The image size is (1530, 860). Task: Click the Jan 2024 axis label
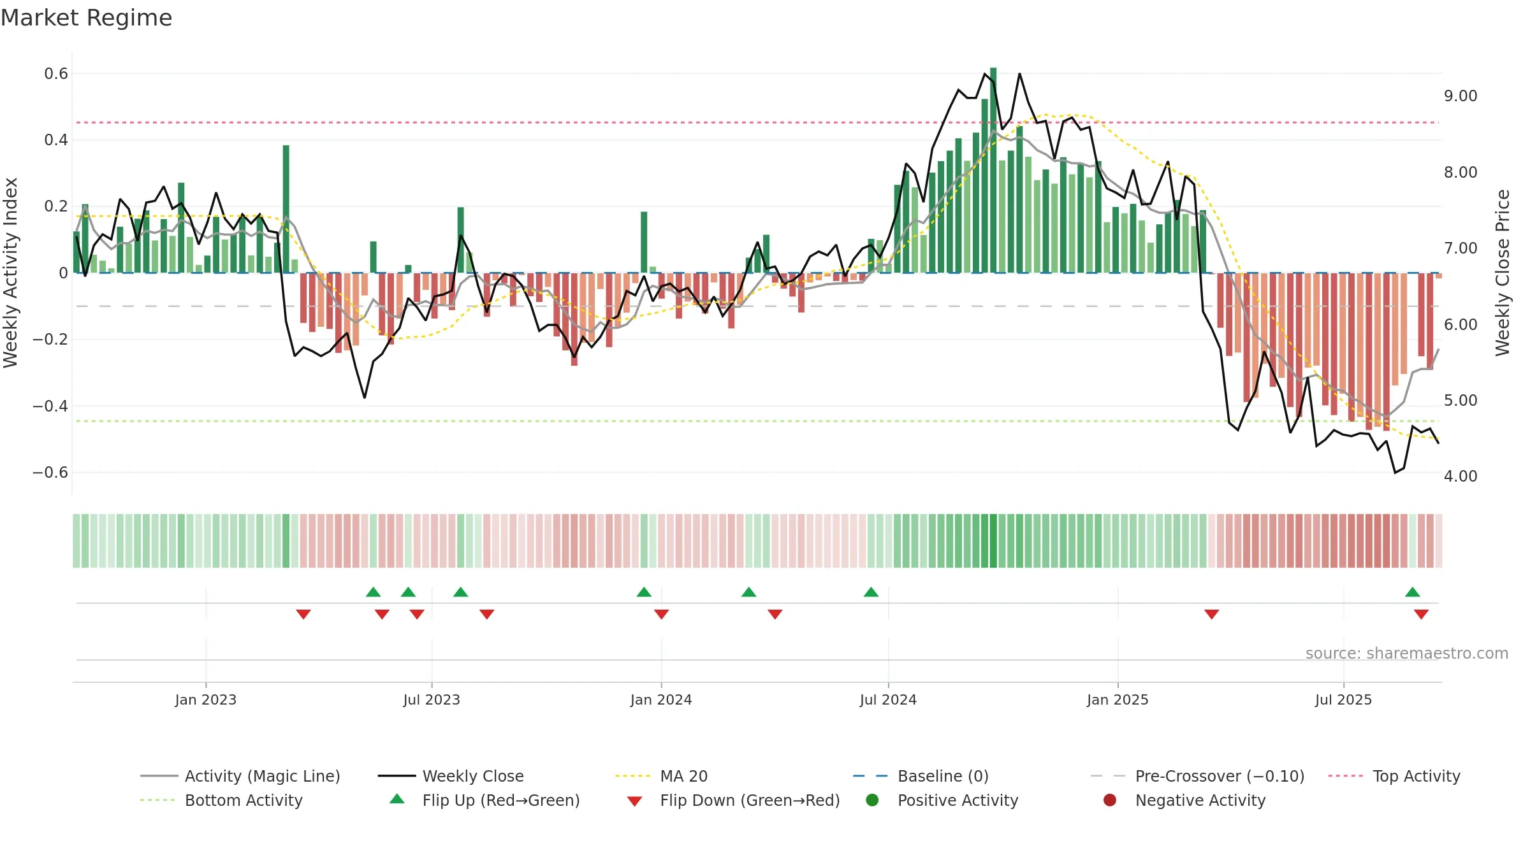click(661, 699)
